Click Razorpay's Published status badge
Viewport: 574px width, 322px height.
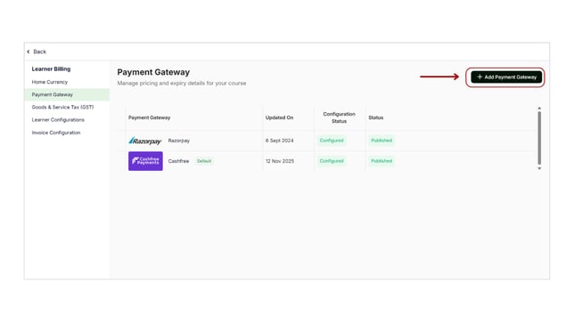(381, 141)
